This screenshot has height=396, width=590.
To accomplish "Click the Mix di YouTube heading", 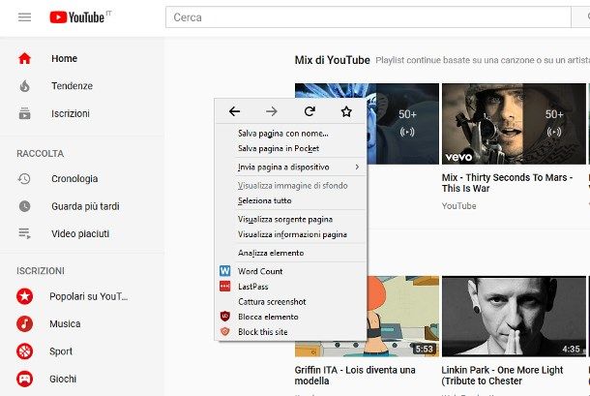I will [333, 60].
